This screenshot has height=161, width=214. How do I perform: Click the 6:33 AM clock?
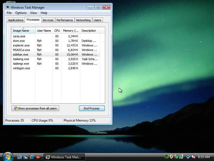point(204,157)
